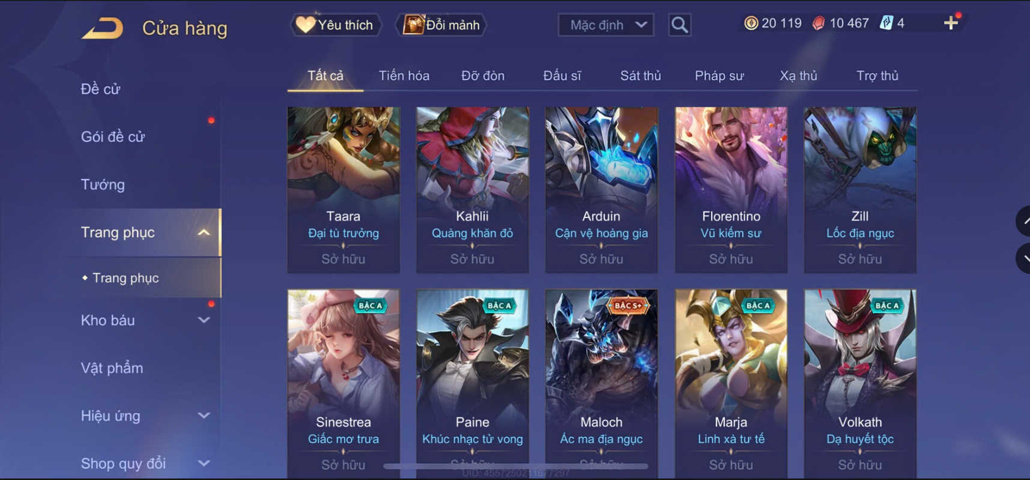Click the red ruby currency icon

tap(818, 23)
